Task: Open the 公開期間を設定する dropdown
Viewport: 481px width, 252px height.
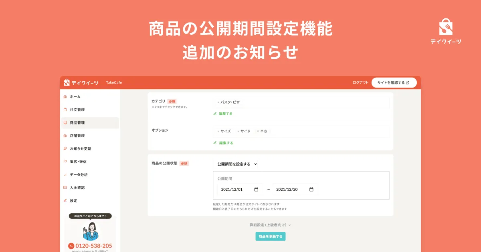Action: pos(236,164)
